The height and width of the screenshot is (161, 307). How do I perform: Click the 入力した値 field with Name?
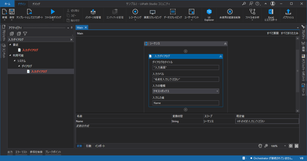coord(186,103)
